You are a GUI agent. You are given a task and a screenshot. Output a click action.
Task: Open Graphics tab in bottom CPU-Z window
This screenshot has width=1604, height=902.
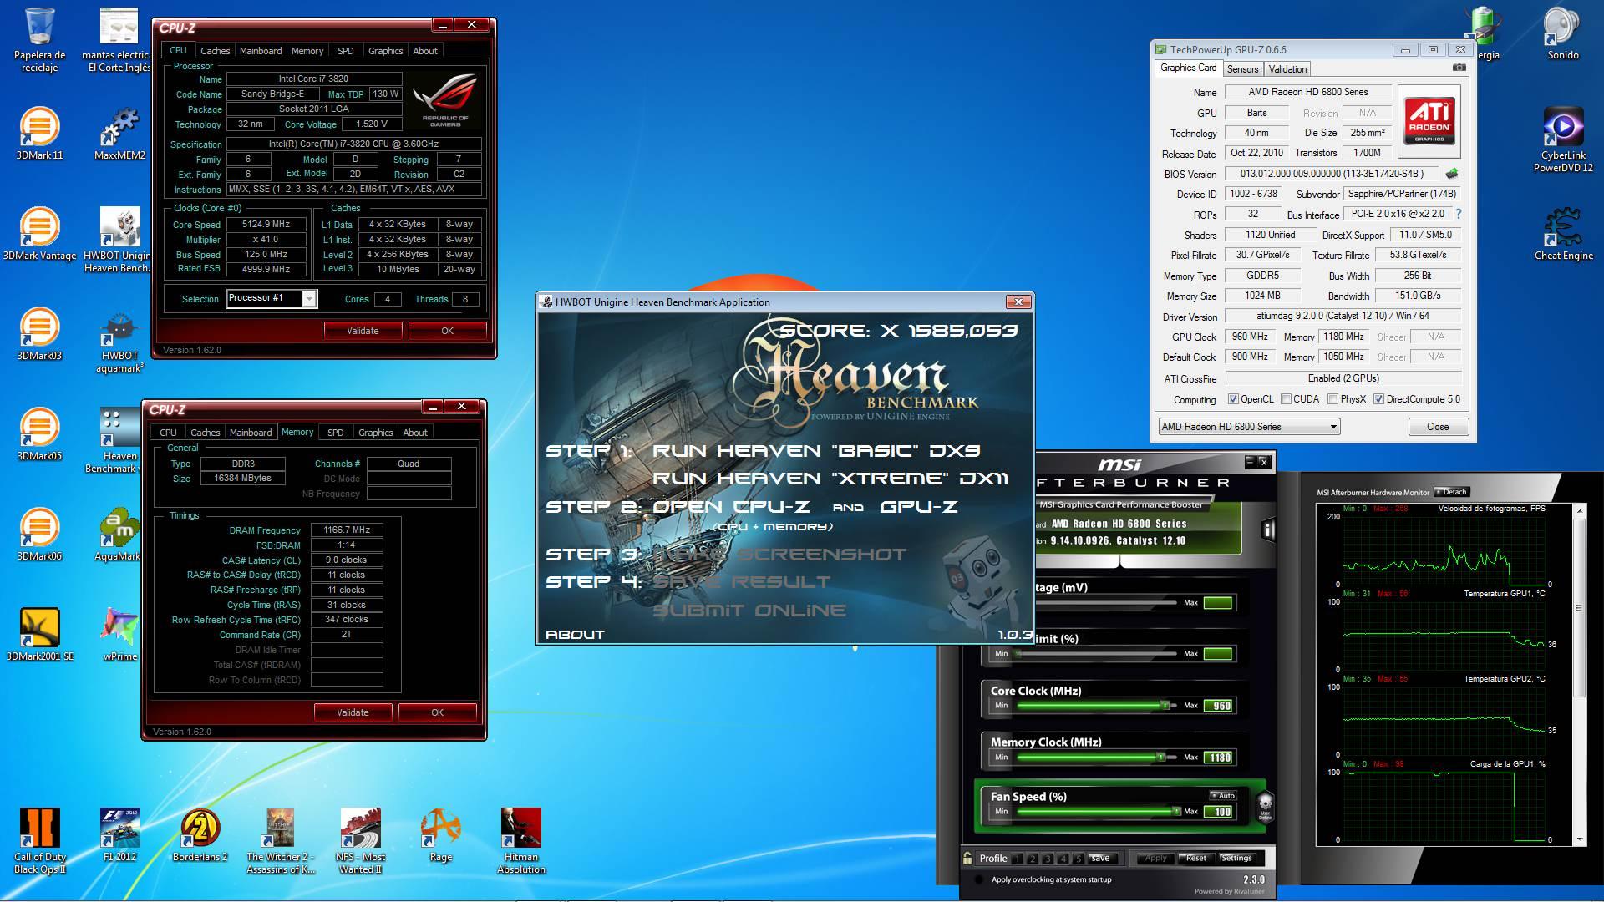click(x=375, y=433)
